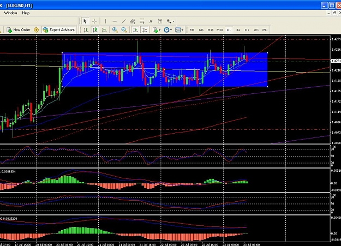
Task: Switch to bar chart display
Action: pyautogui.click(x=86, y=30)
